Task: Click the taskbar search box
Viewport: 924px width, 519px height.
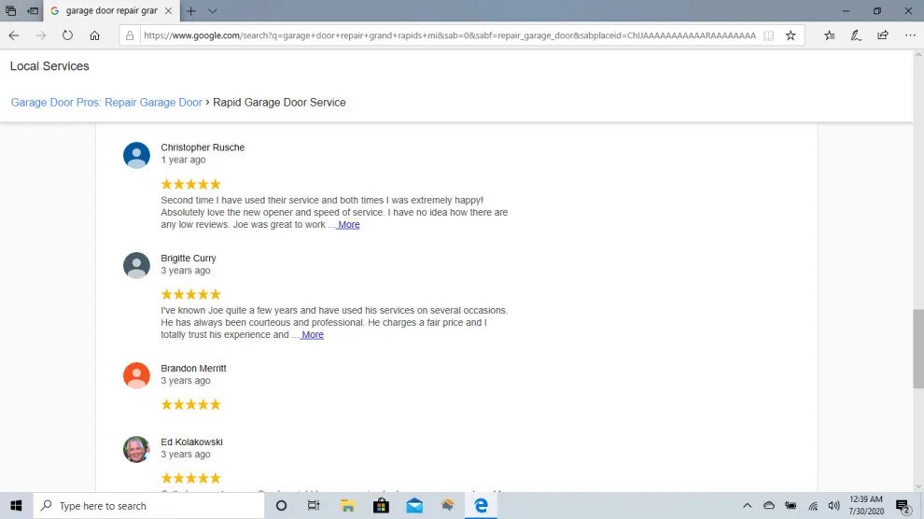Action: coord(148,505)
